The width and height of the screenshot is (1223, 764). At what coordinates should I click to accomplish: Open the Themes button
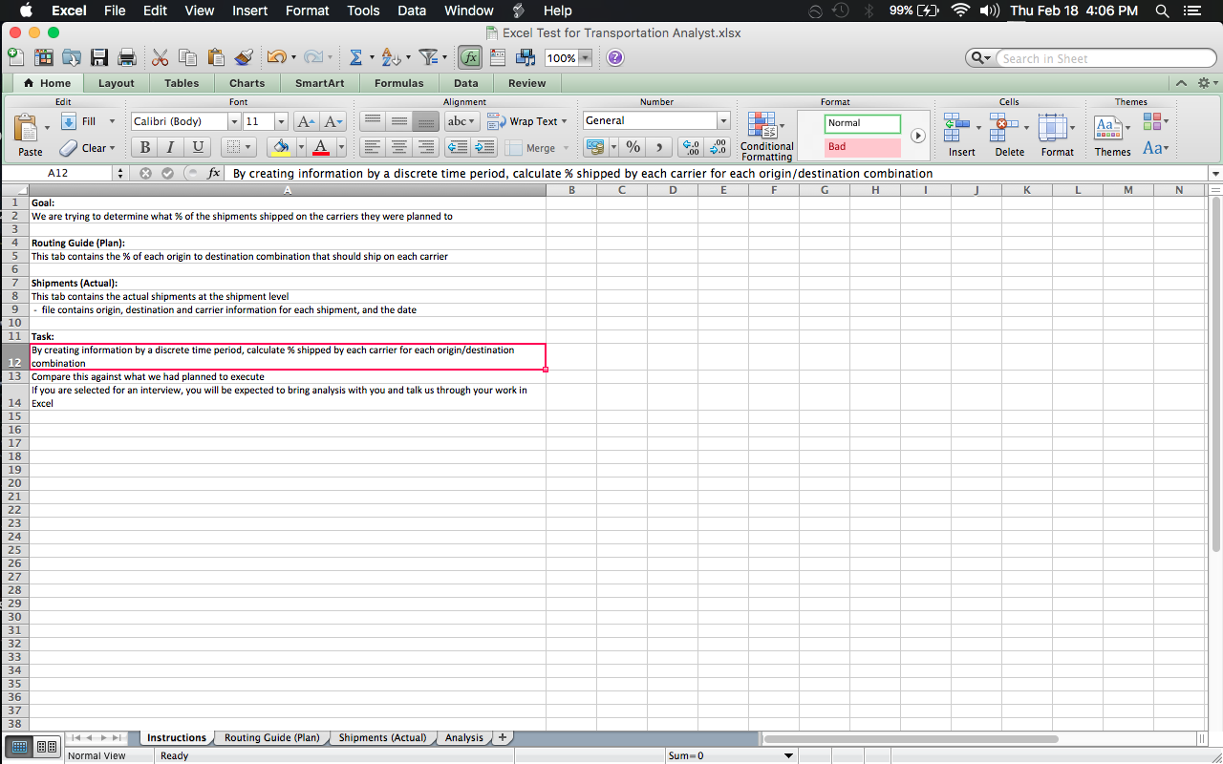(x=1111, y=136)
